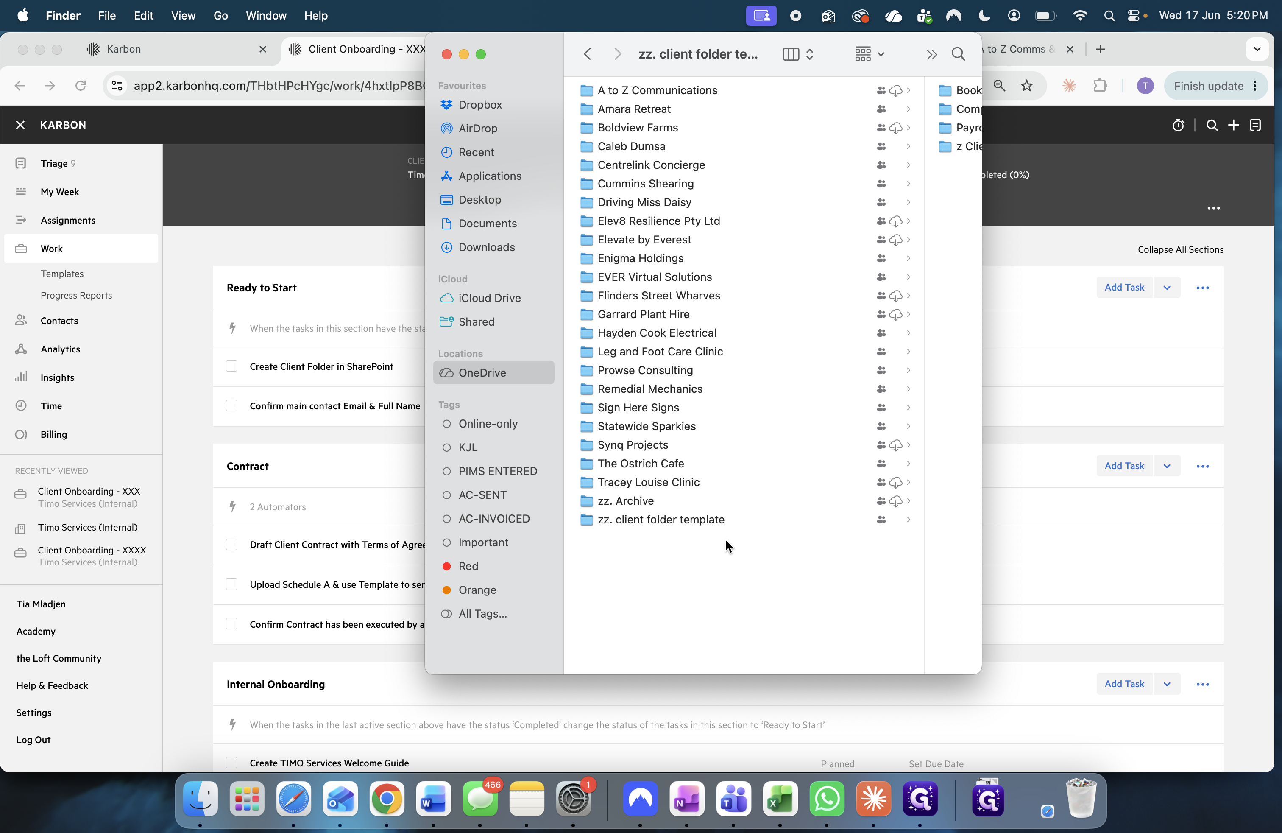Switch to Client Onboarding - XXX tab
The width and height of the screenshot is (1282, 833).
tap(356, 49)
